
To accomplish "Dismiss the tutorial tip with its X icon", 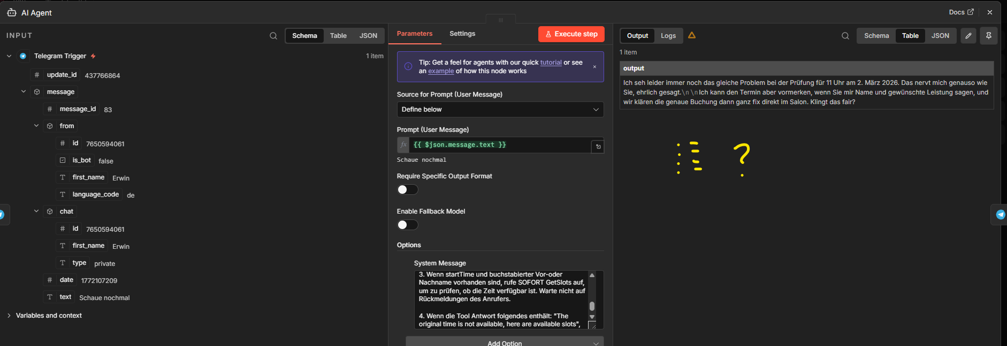I will (594, 67).
